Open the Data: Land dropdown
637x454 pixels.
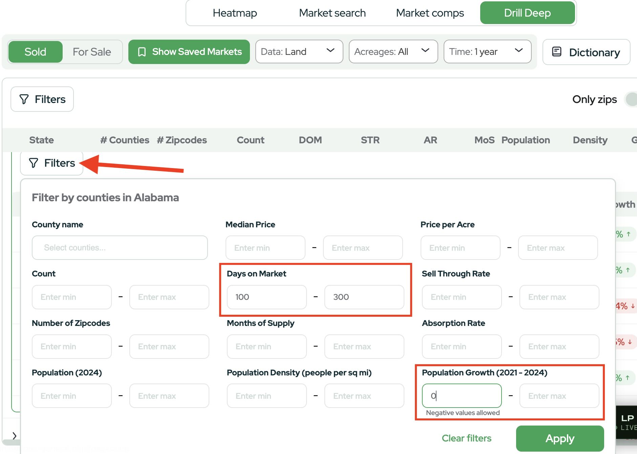[299, 51]
